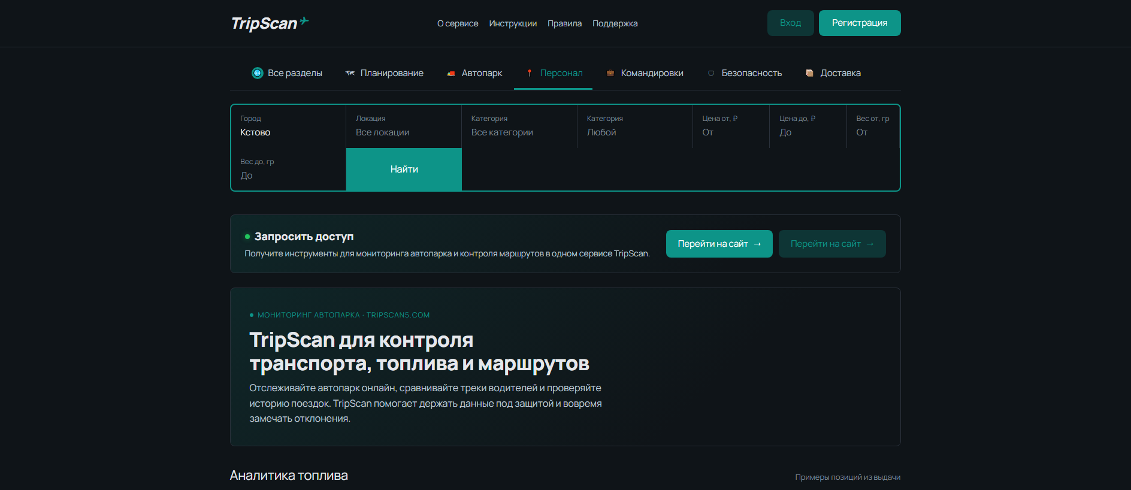Click the TripScan для контроля транспорта headline

coord(419,352)
